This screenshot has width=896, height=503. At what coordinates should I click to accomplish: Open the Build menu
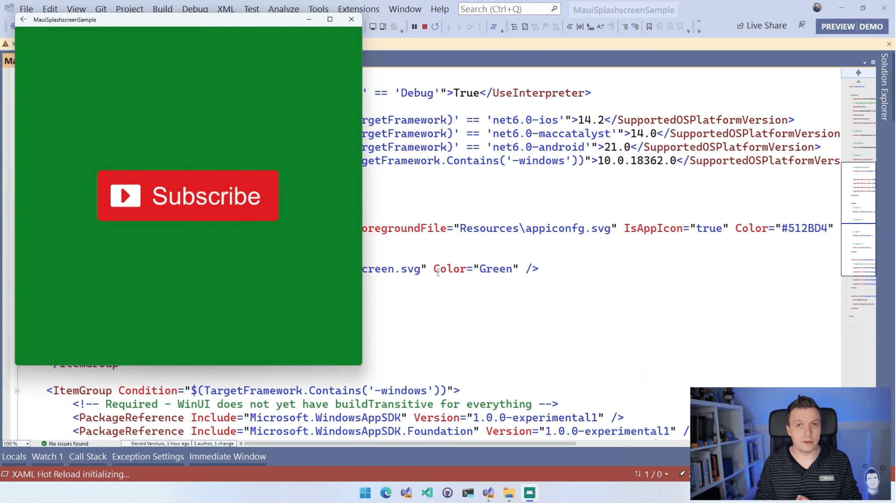pos(162,9)
